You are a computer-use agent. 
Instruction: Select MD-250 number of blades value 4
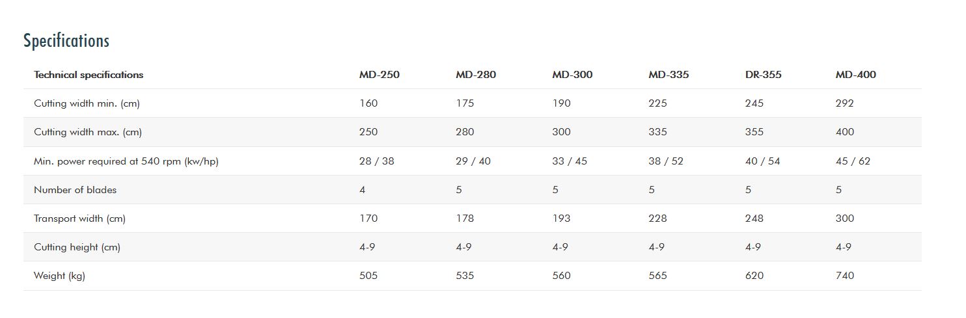click(362, 190)
